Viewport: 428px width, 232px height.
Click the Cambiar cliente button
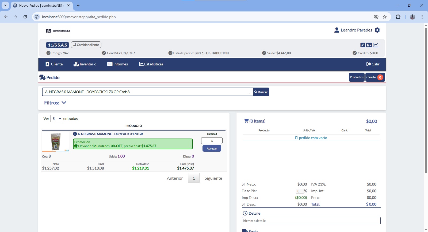click(86, 45)
